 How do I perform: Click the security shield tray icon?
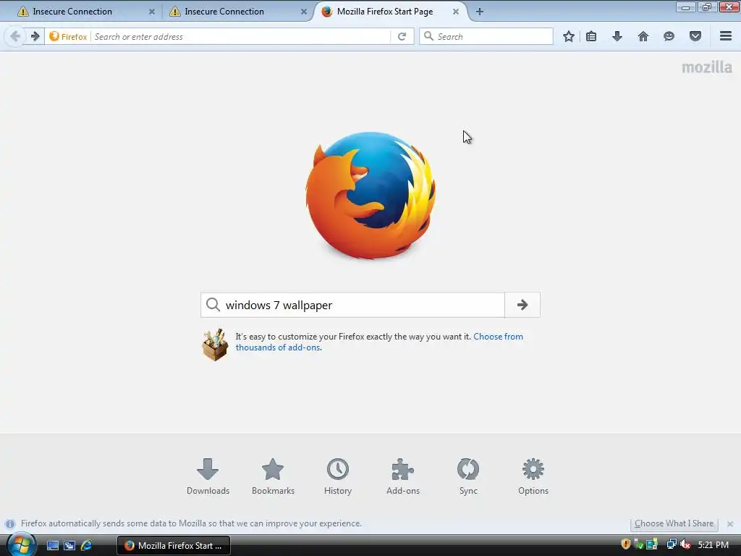tap(626, 544)
